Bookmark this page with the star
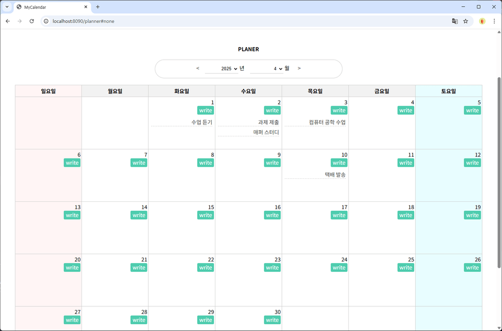This screenshot has width=502, height=331. coord(465,21)
